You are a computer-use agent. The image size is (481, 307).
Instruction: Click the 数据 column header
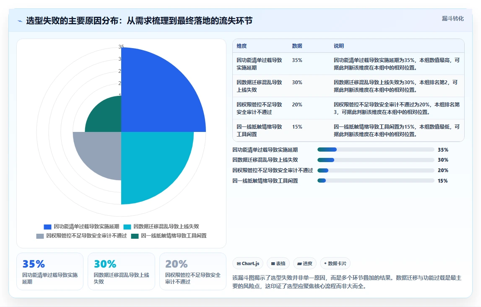coord(297,46)
